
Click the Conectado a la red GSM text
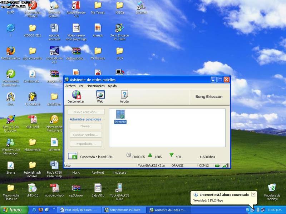click(x=96, y=157)
